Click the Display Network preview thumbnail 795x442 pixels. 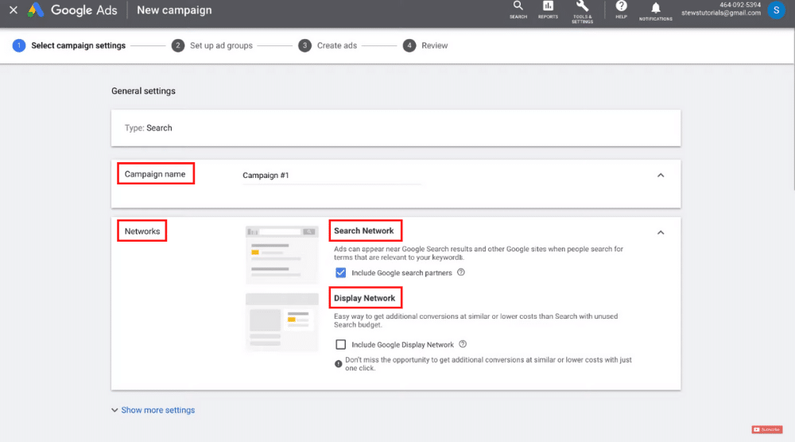(x=282, y=323)
